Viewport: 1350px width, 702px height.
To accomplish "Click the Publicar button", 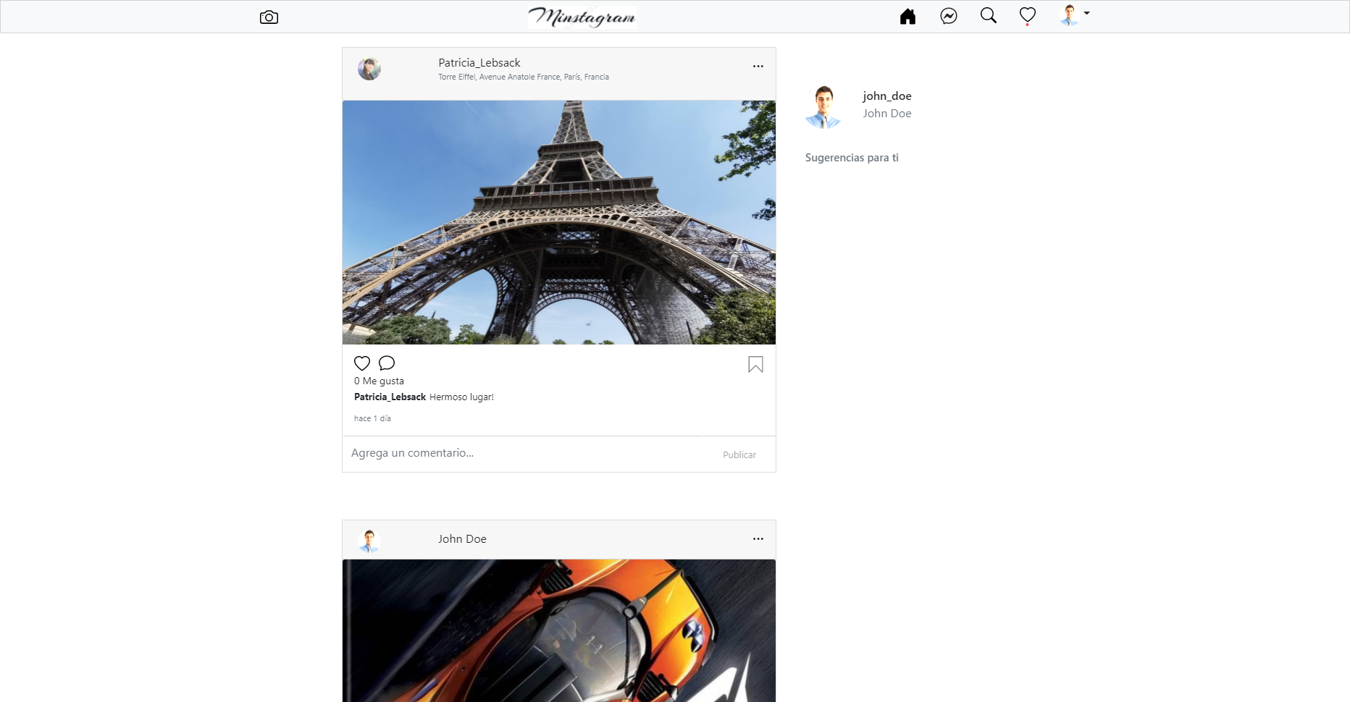I will coord(739,454).
